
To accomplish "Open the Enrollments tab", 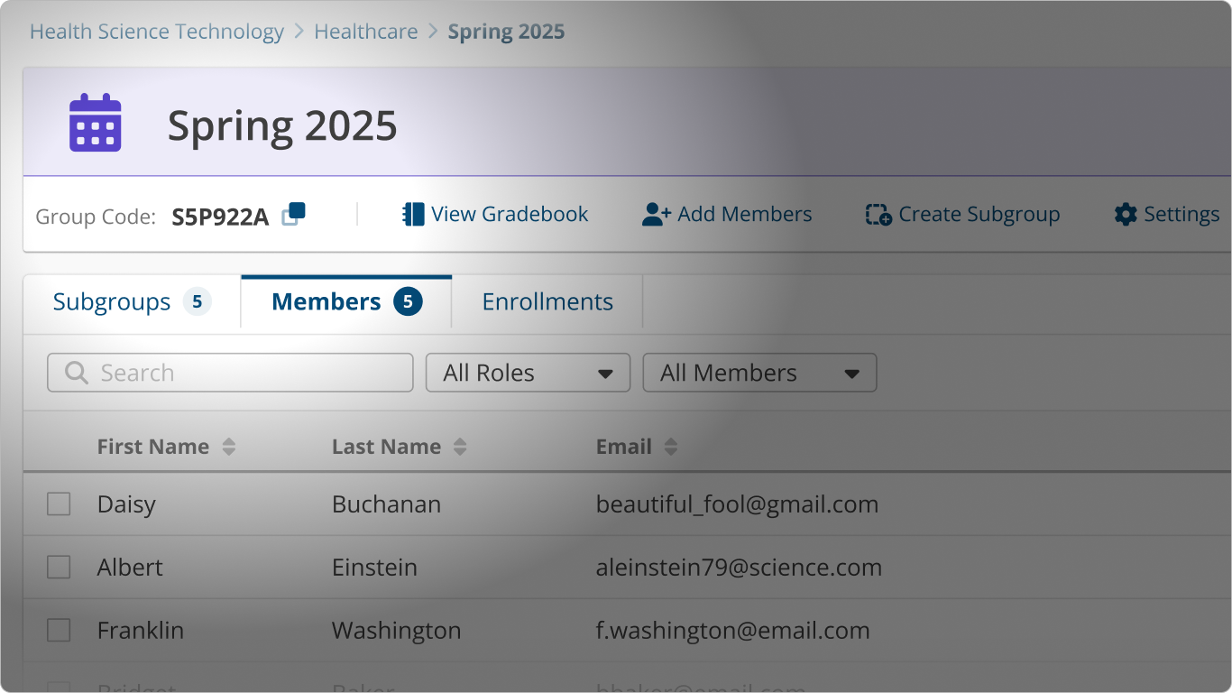I will (547, 301).
